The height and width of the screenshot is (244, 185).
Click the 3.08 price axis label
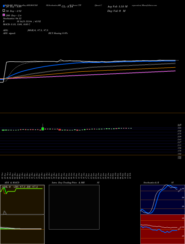pyautogui.click(x=179, y=128)
